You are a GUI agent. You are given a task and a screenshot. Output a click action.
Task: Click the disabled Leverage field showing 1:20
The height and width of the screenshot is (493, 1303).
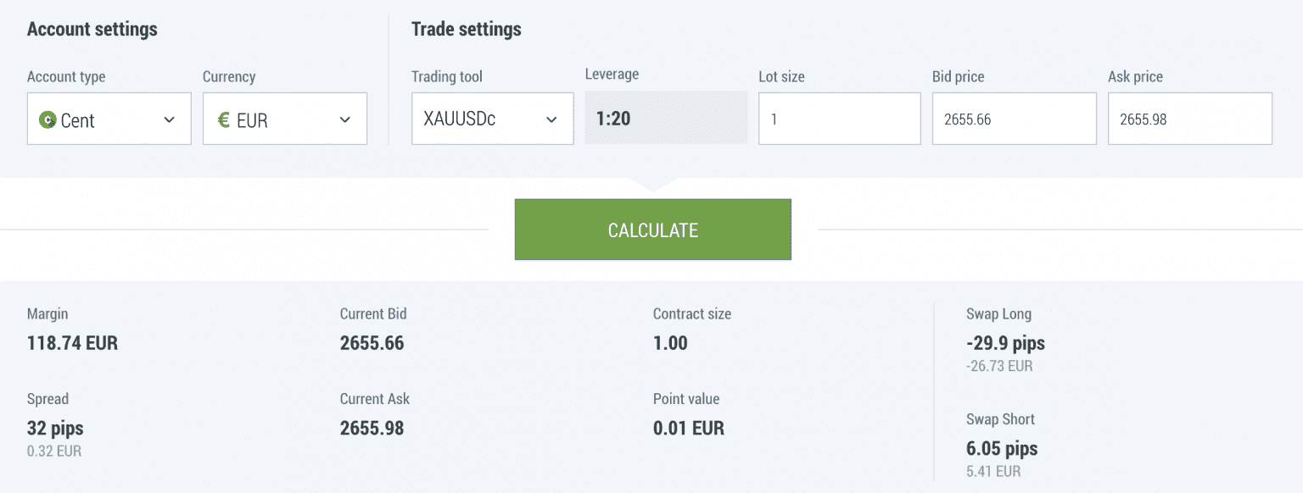click(666, 119)
